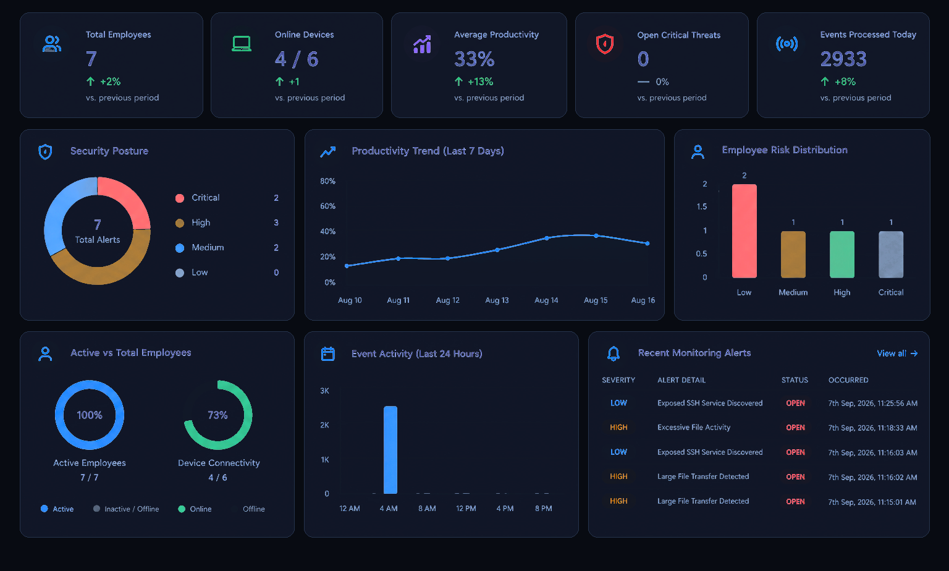The image size is (949, 571).
Task: Click the 4 / 6 online devices value
Action: point(297,59)
